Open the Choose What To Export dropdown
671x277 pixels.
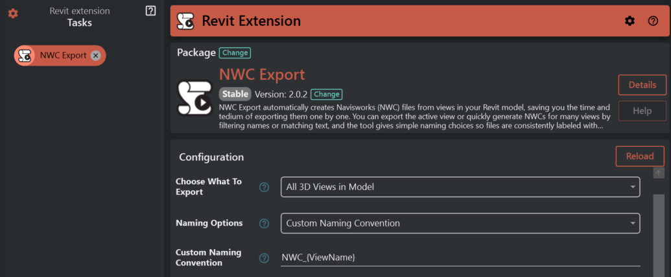pos(460,187)
